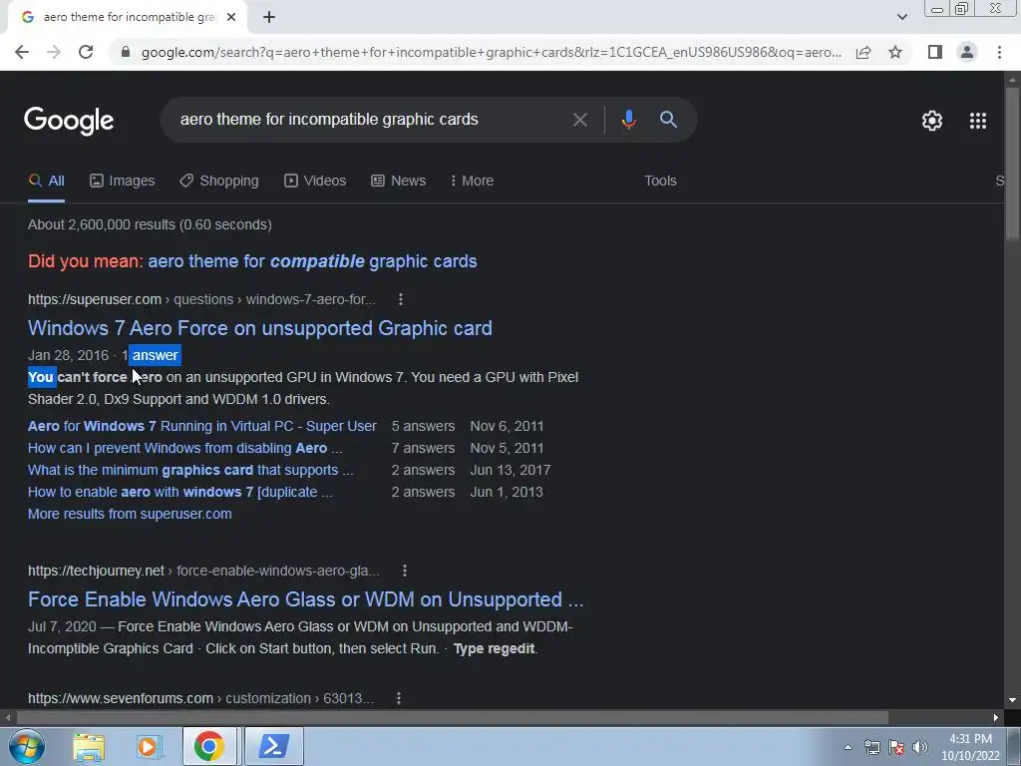This screenshot has height=766, width=1021.
Task: Bookmark this page with the star icon
Action: 895,52
